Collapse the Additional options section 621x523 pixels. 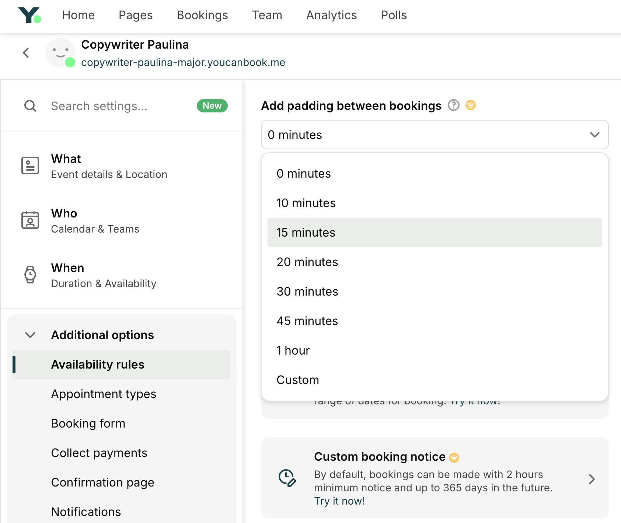click(30, 335)
